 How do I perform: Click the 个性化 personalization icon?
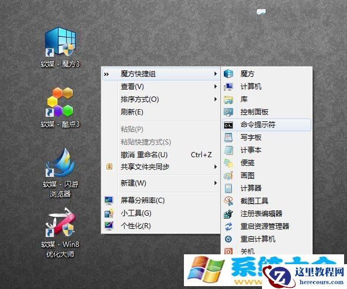pos(109,226)
